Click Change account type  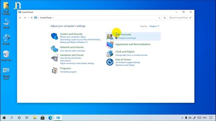[127, 38]
